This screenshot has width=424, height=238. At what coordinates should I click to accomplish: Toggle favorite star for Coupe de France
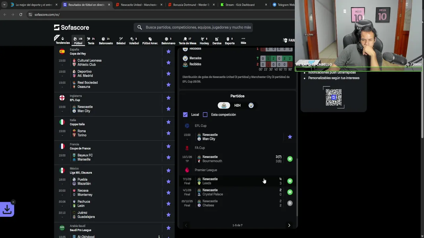168,146
